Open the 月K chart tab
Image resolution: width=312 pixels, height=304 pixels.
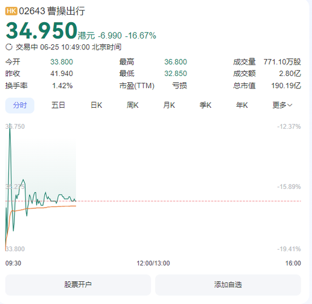point(169,105)
